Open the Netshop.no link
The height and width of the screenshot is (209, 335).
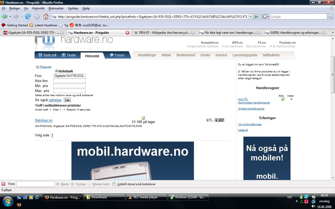pyautogui.click(x=44, y=120)
